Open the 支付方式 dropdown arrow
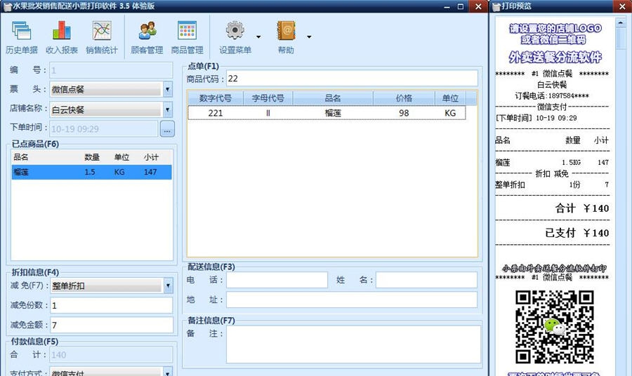The image size is (632, 376). click(x=168, y=372)
